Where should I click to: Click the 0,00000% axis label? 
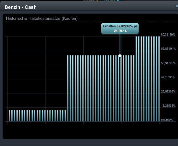click(x=167, y=120)
